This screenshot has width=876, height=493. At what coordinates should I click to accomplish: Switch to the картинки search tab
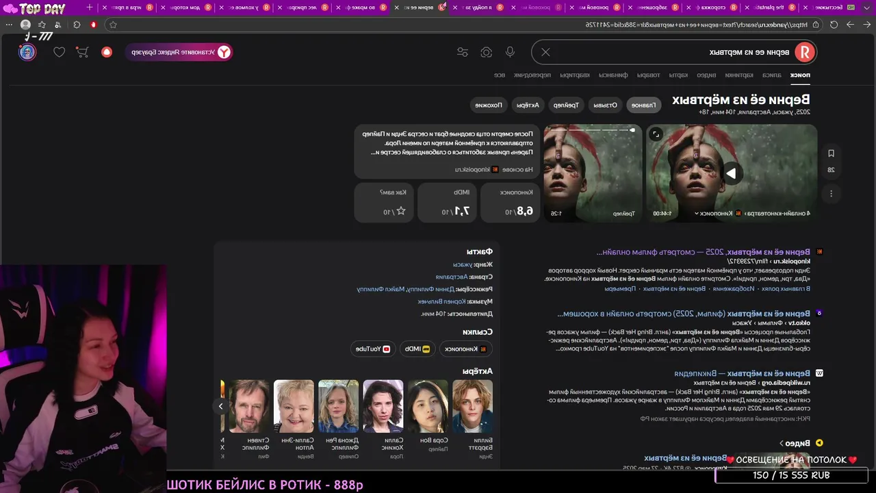pos(739,75)
